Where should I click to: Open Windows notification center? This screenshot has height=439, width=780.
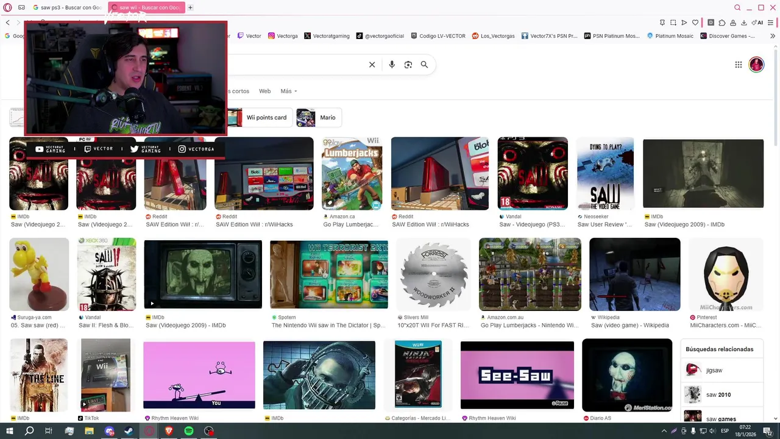(767, 431)
